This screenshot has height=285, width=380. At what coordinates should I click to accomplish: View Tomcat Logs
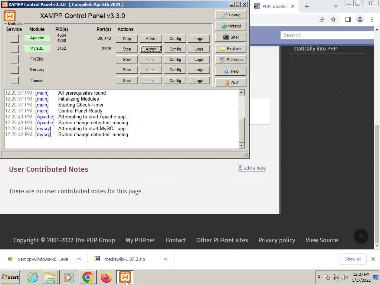coord(199,81)
